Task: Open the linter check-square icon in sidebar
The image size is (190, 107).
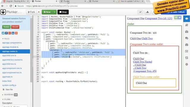Action: 187,51
